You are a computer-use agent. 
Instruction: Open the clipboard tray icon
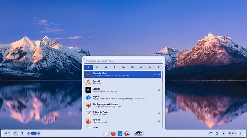pyautogui.click(x=217, y=133)
